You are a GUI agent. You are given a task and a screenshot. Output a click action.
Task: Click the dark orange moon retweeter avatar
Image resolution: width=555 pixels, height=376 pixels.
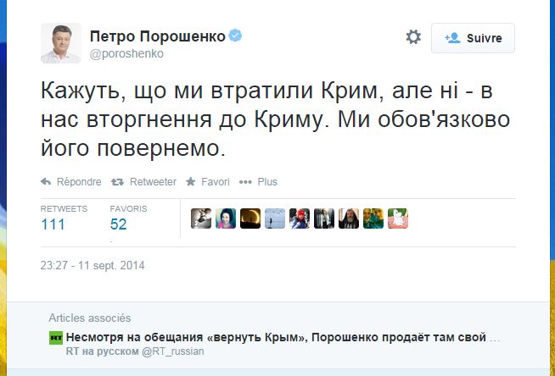click(x=250, y=218)
